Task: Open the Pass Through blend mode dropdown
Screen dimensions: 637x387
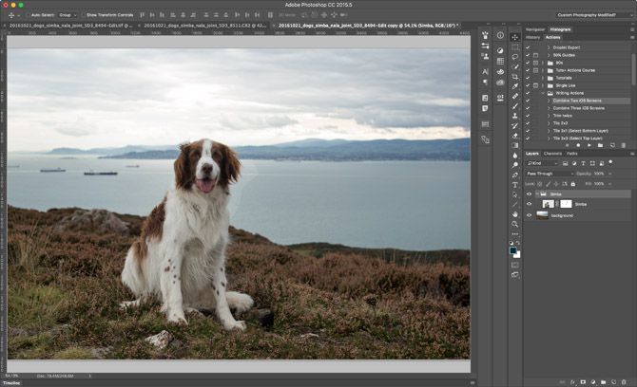Action: 550,174
